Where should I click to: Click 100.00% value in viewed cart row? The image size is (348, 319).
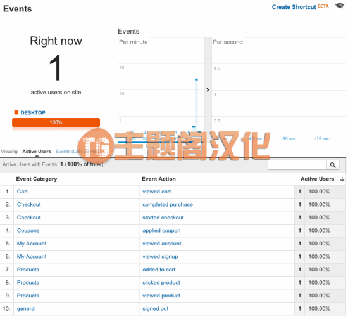[319, 192]
